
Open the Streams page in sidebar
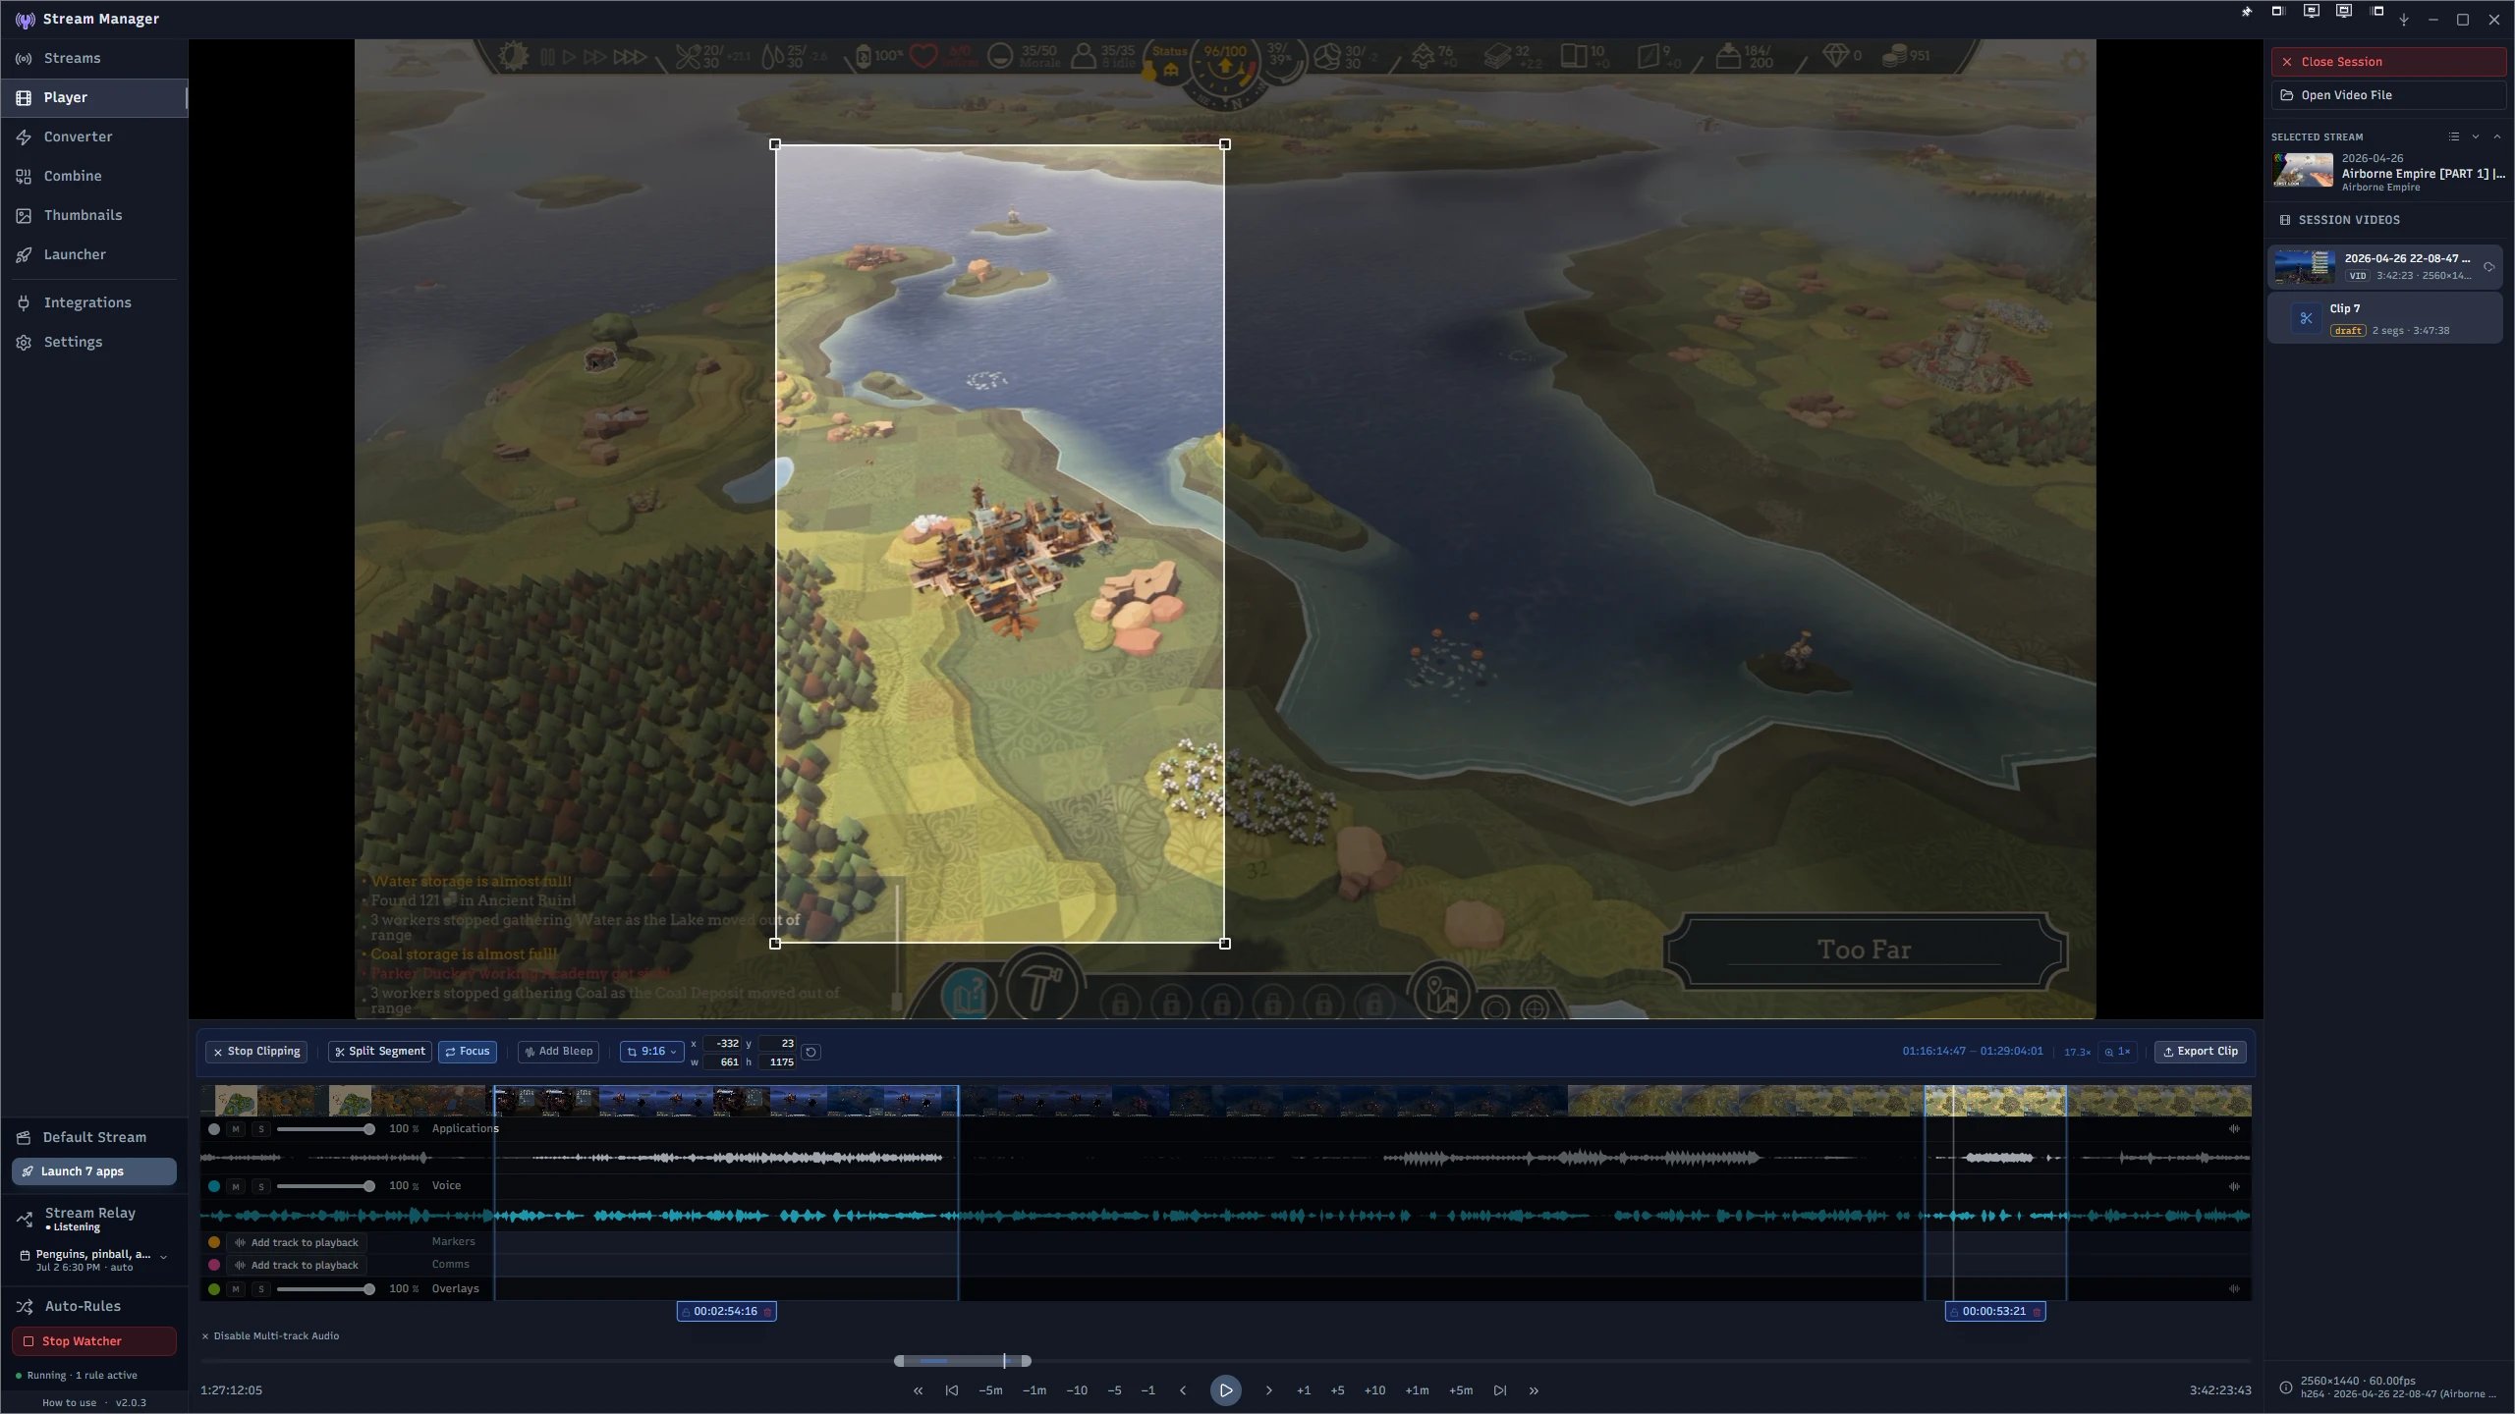coord(93,58)
